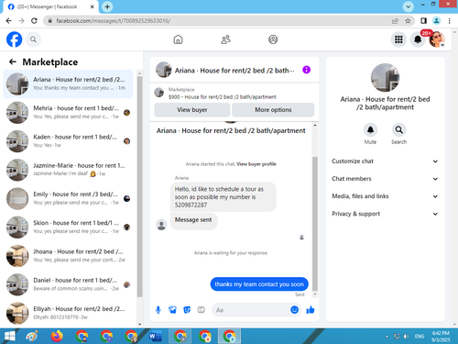
Task: Open Microsoft Word from the taskbar
Action: click(156, 337)
